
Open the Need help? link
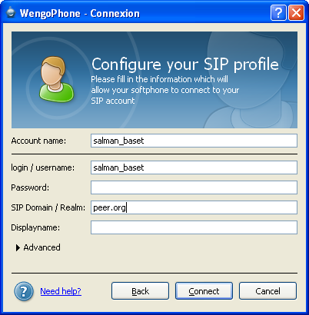61,291
